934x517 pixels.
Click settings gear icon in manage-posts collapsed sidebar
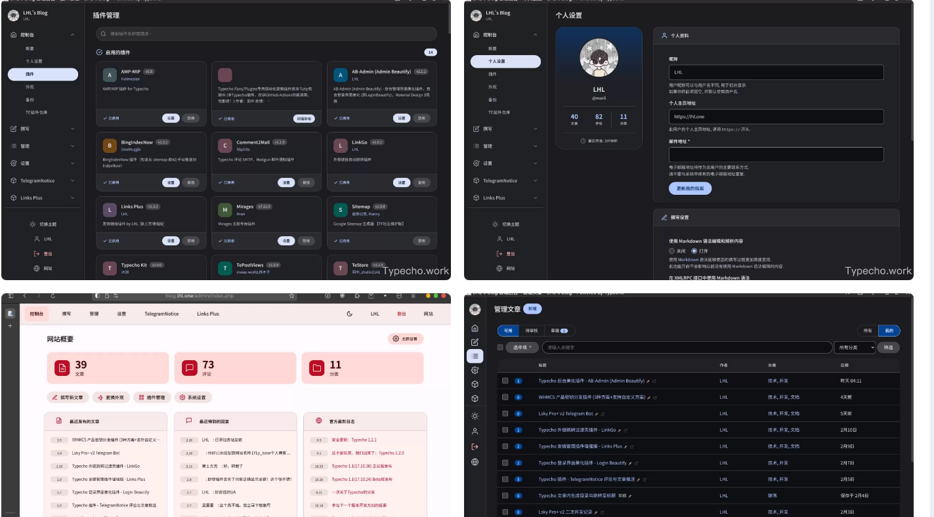(x=475, y=370)
